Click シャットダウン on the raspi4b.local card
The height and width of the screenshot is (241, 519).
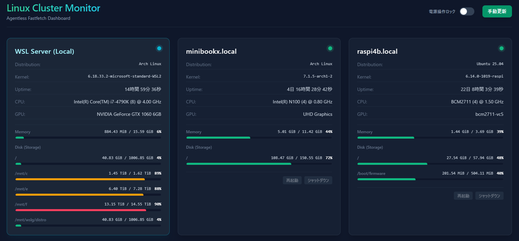(489, 196)
